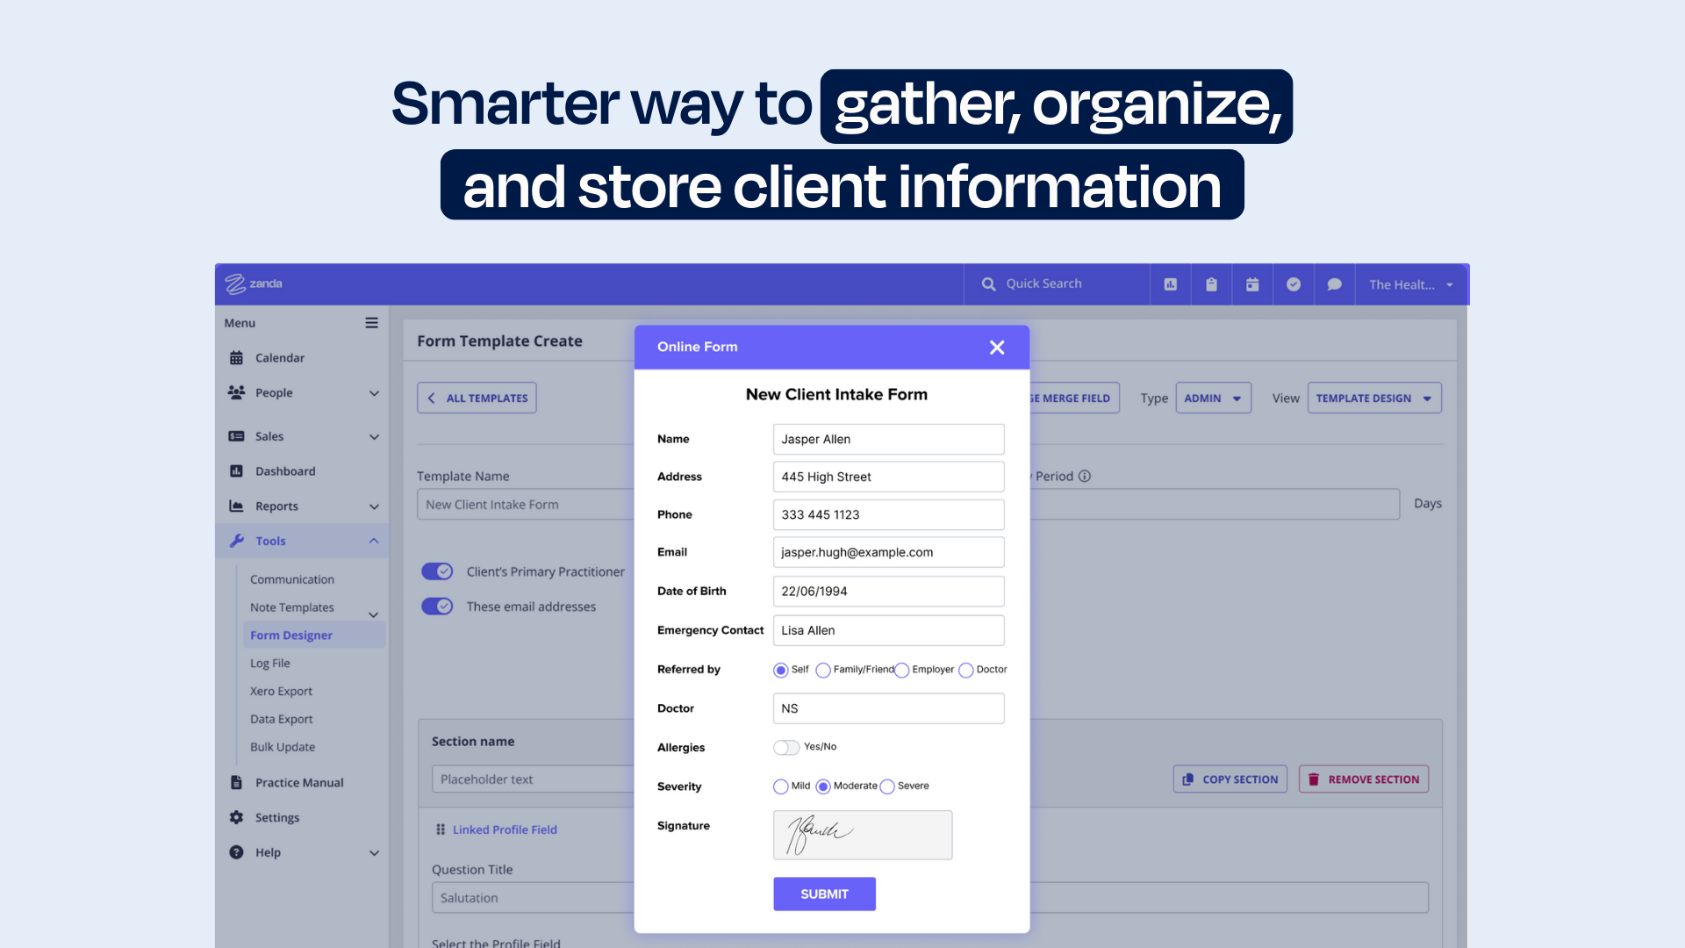Click the Quick Search magnifier icon

[x=989, y=284]
